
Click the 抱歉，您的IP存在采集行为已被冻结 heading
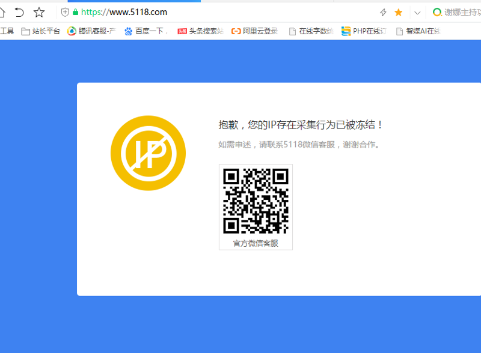[300, 125]
